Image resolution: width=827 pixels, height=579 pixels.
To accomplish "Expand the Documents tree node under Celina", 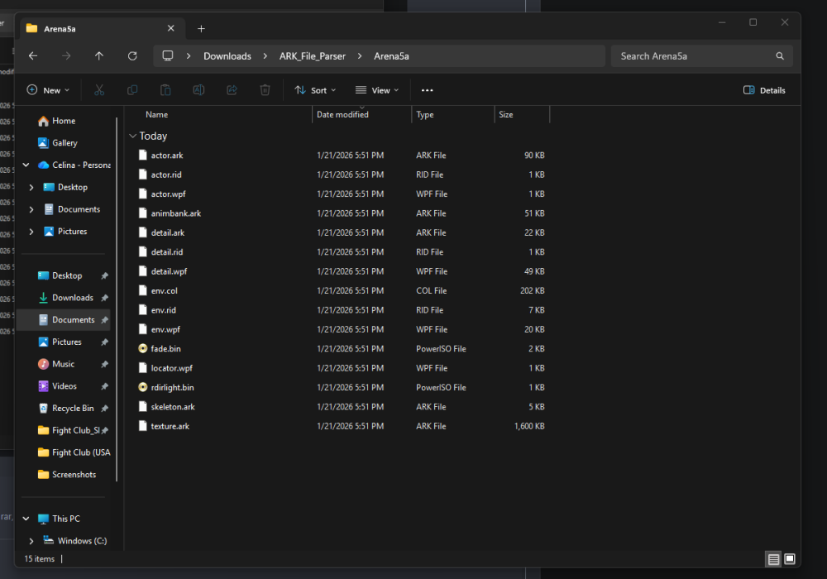I will (x=31, y=209).
